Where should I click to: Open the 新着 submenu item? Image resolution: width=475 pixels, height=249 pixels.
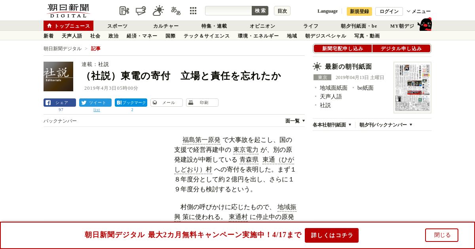49,36
